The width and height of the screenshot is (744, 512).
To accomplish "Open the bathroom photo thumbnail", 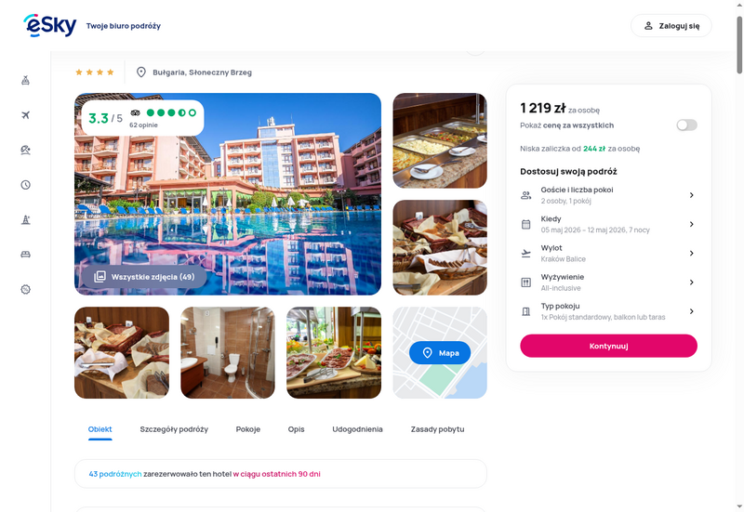I will (228, 353).
